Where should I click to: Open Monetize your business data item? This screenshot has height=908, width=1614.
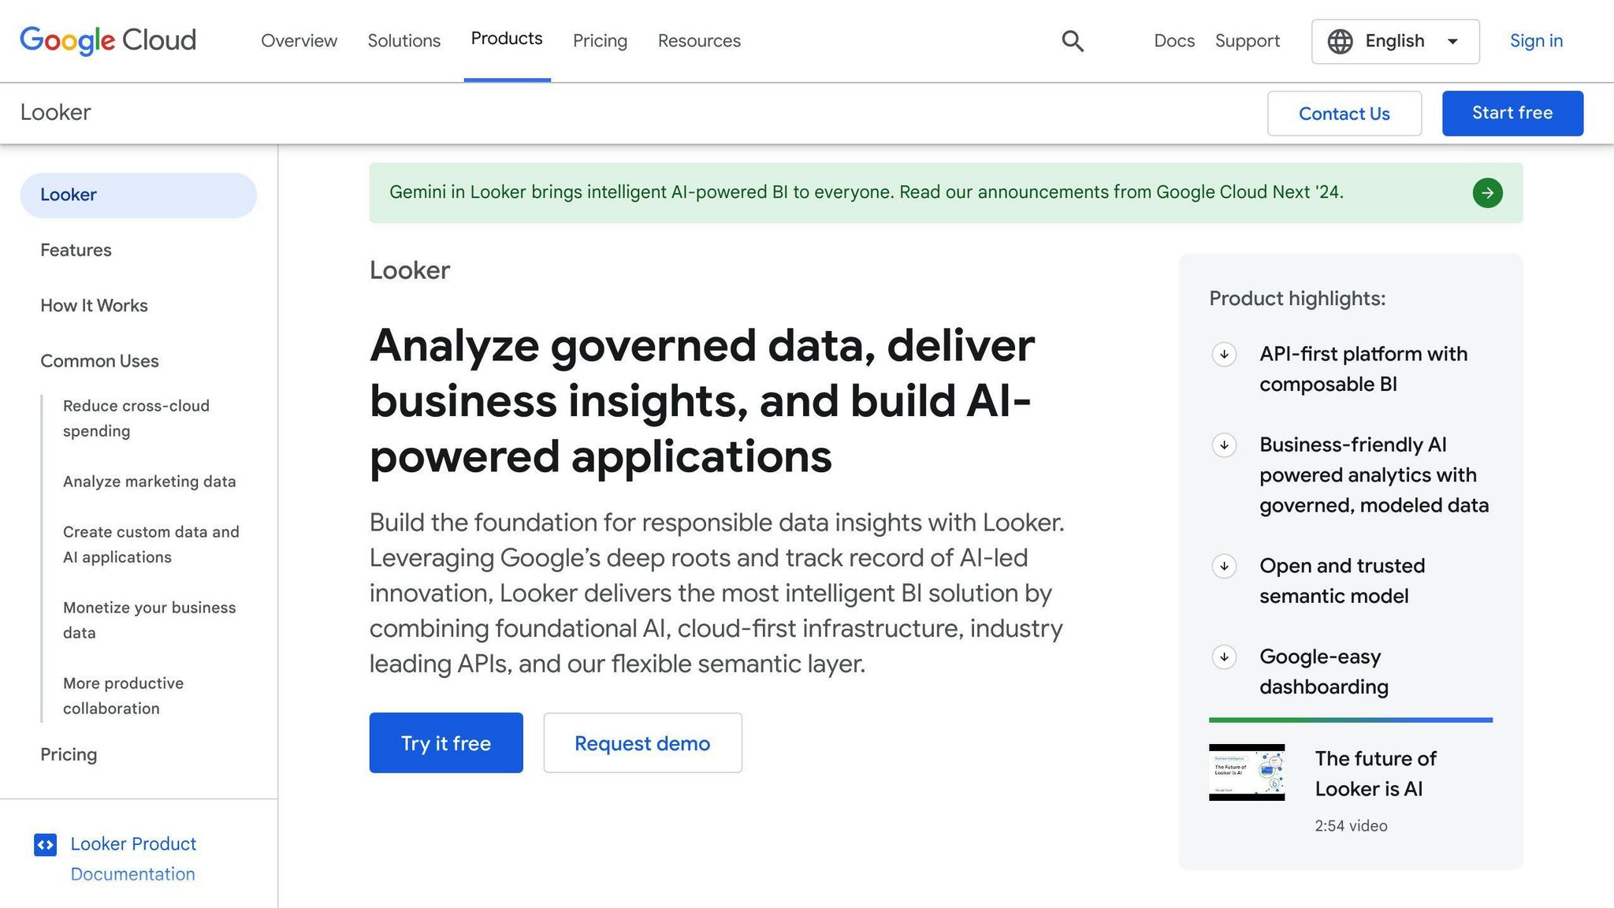[x=149, y=620]
